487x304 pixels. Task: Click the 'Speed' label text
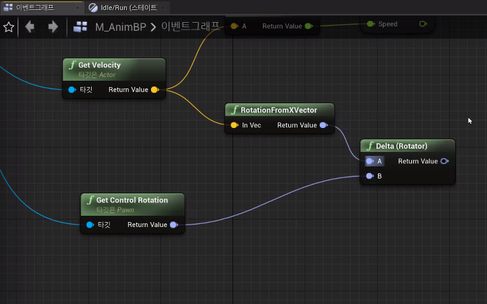(388, 24)
